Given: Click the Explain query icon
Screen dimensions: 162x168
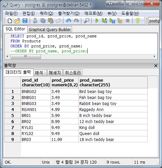Looking at the screenshot, I should [120, 21].
